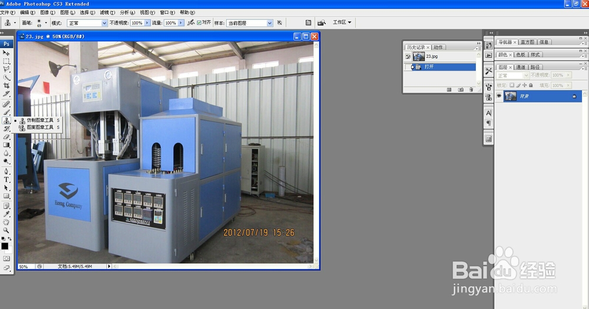Create new snapshot in History panel

[461, 90]
